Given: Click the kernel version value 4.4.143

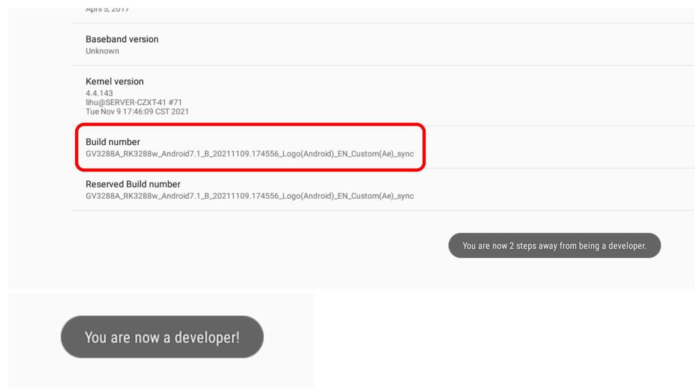Looking at the screenshot, I should [x=99, y=93].
